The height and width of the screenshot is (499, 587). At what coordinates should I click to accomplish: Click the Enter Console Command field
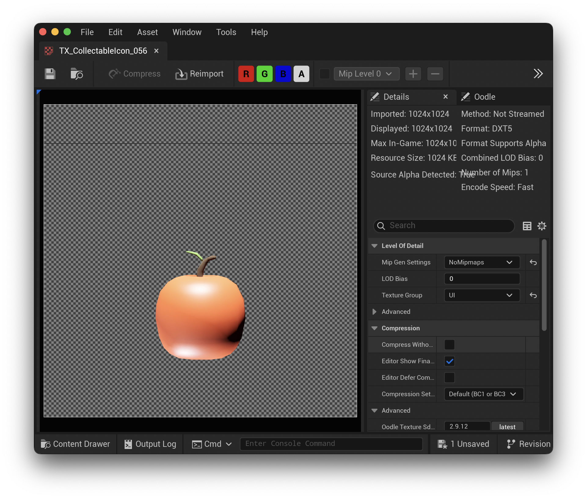point(331,444)
